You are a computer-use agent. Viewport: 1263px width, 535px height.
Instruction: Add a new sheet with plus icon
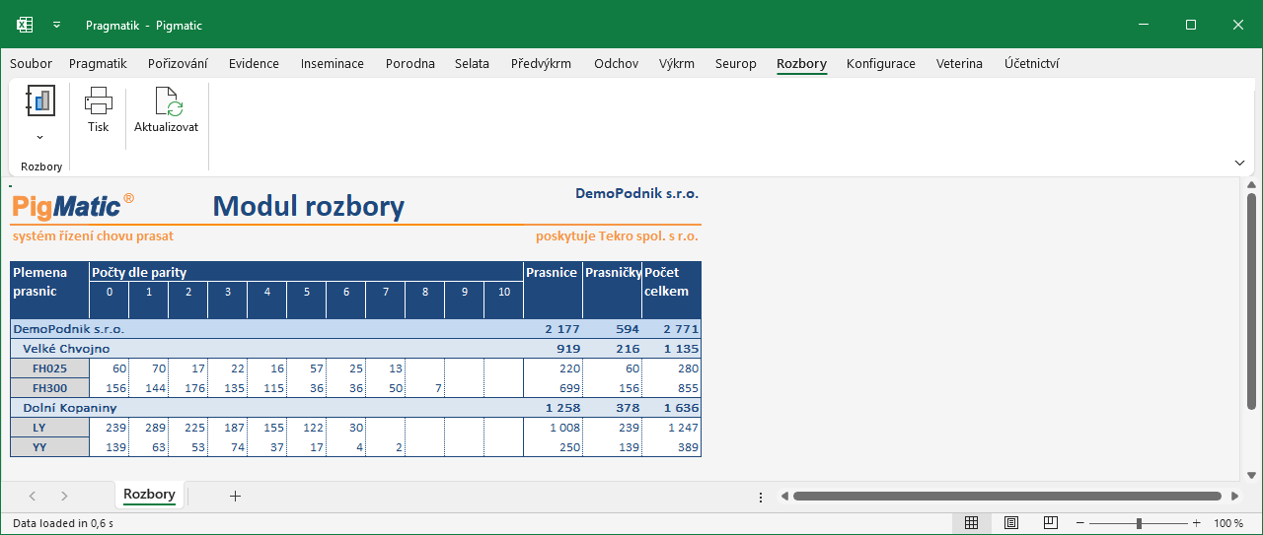coord(235,496)
